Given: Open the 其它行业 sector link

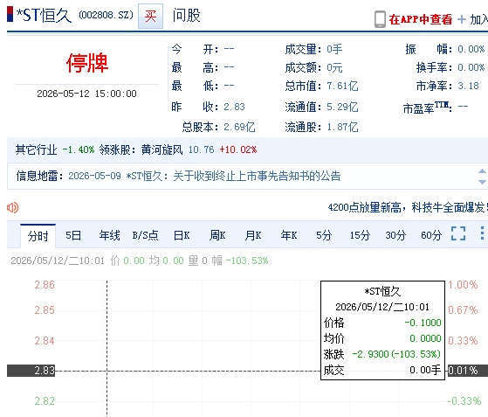Looking at the screenshot, I should click(37, 149).
